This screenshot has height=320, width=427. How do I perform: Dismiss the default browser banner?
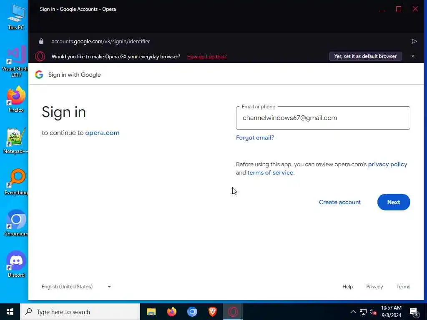413,56
